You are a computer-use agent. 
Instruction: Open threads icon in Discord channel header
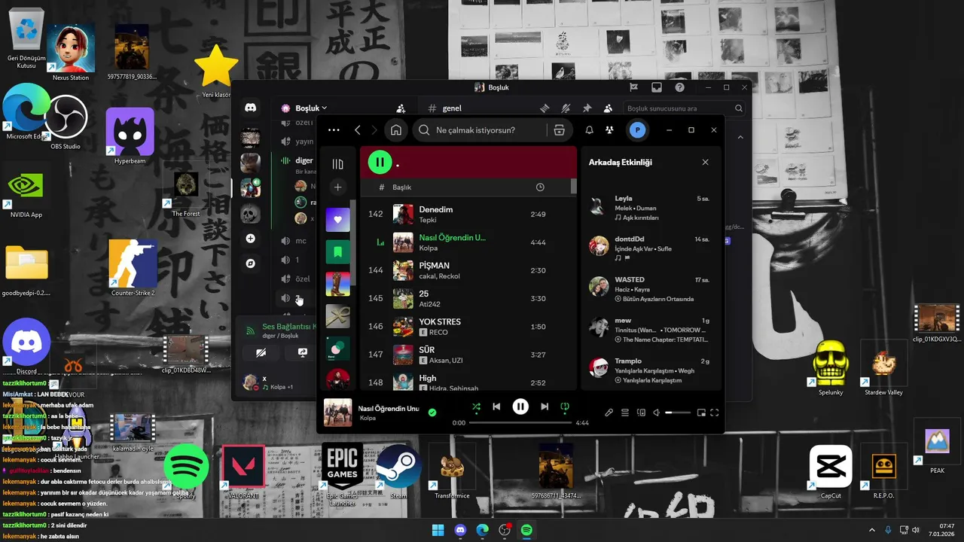click(545, 108)
